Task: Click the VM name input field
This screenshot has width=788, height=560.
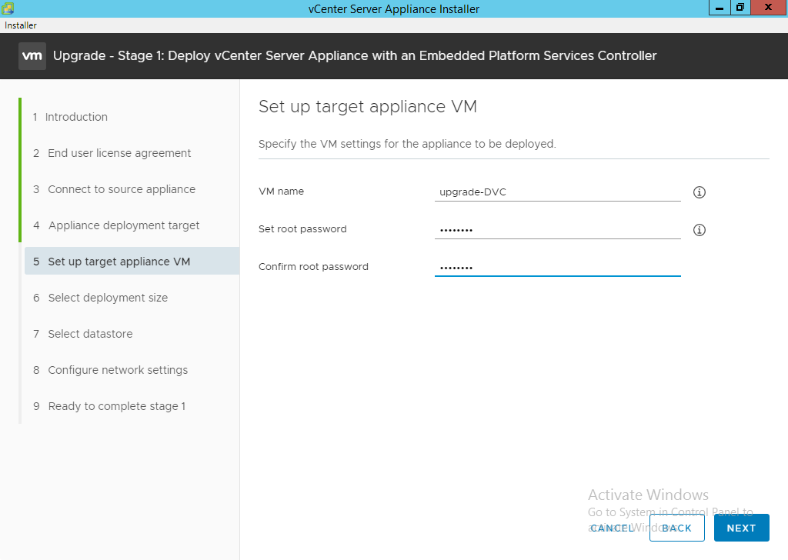Action: [x=557, y=192]
